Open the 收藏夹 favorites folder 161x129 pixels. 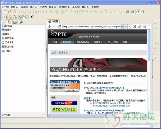pyautogui.click(x=6, y=51)
